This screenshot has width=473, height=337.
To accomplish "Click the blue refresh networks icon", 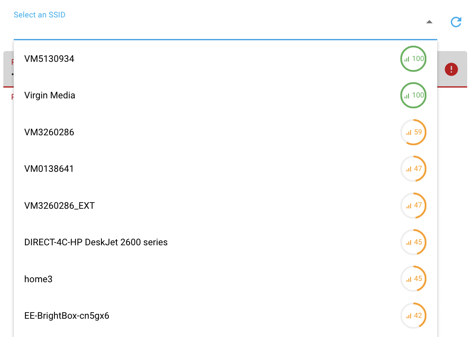I will click(x=456, y=22).
